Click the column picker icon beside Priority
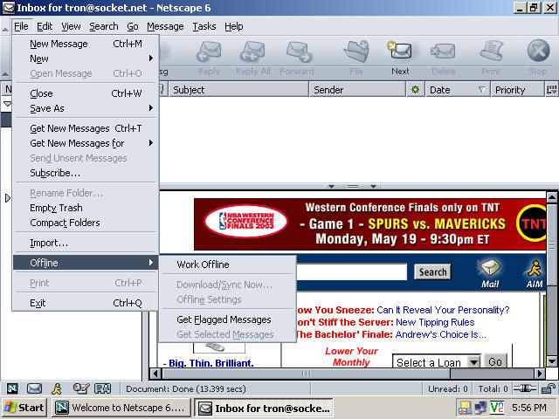The height and width of the screenshot is (419, 559). 551,89
